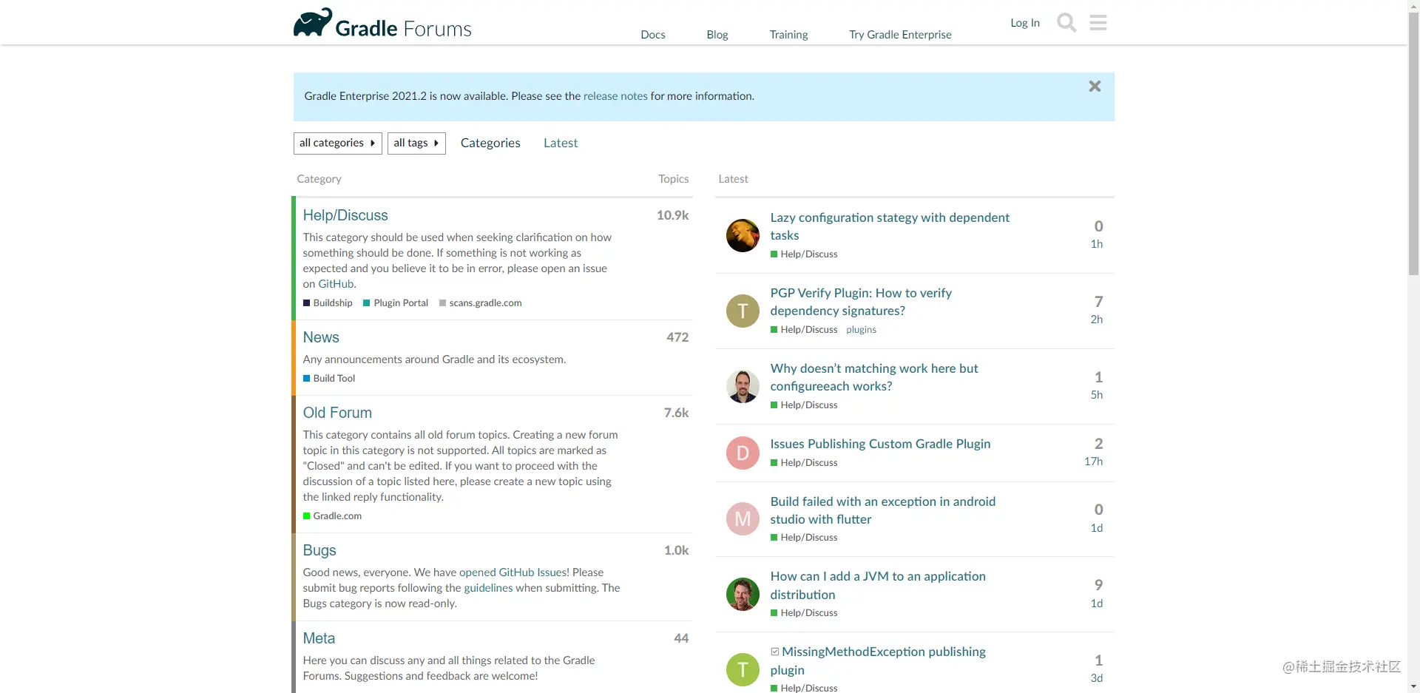
Task: Click the 7.6k topics count for Old Forum
Action: pos(676,413)
